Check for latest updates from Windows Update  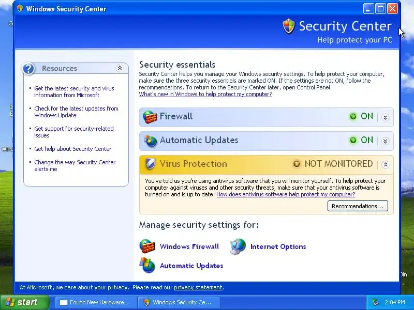pos(76,112)
